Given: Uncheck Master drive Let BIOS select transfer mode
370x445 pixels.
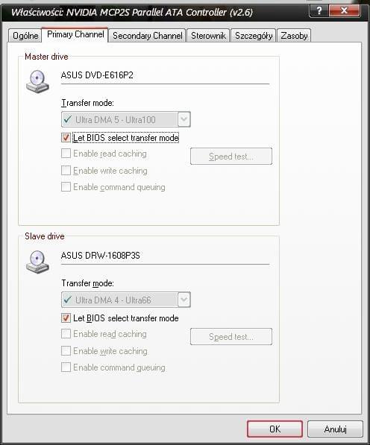Looking at the screenshot, I should pyautogui.click(x=66, y=138).
